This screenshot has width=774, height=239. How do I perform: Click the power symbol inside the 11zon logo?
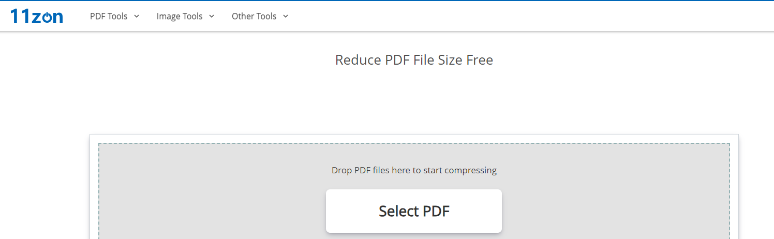pos(47,17)
